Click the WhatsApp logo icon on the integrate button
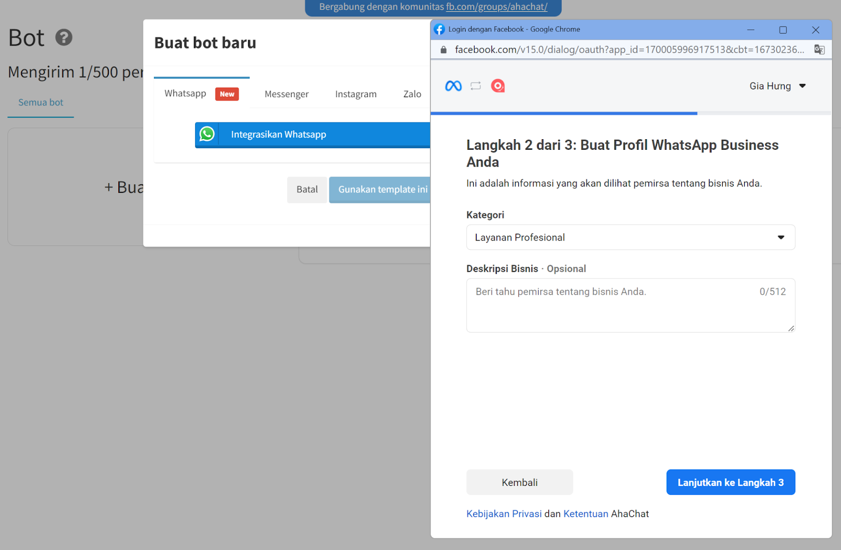 207,134
